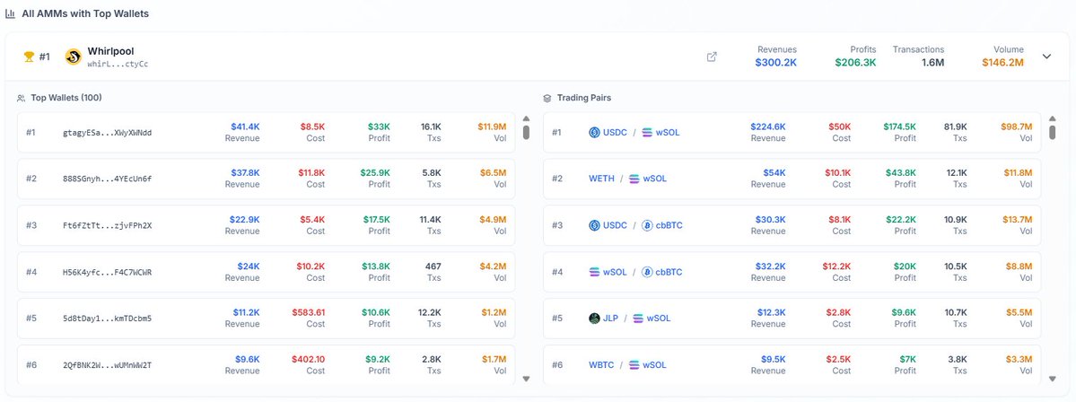The height and width of the screenshot is (402, 1076).
Task: Click Trading Pairs scrollbar thumb
Action: 1052,133
